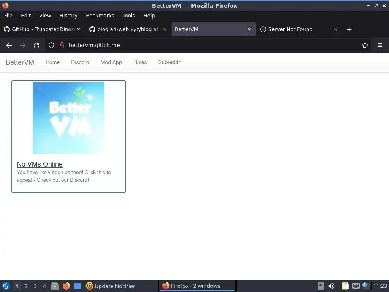Open the Subreddit nav link
The width and height of the screenshot is (389, 292).
pos(169,62)
